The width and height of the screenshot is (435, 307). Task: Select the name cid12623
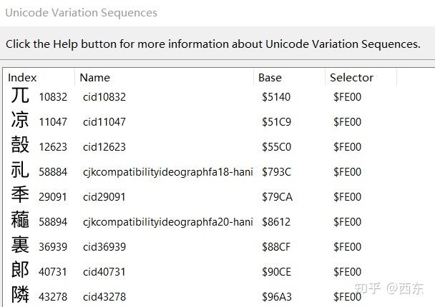tap(104, 147)
